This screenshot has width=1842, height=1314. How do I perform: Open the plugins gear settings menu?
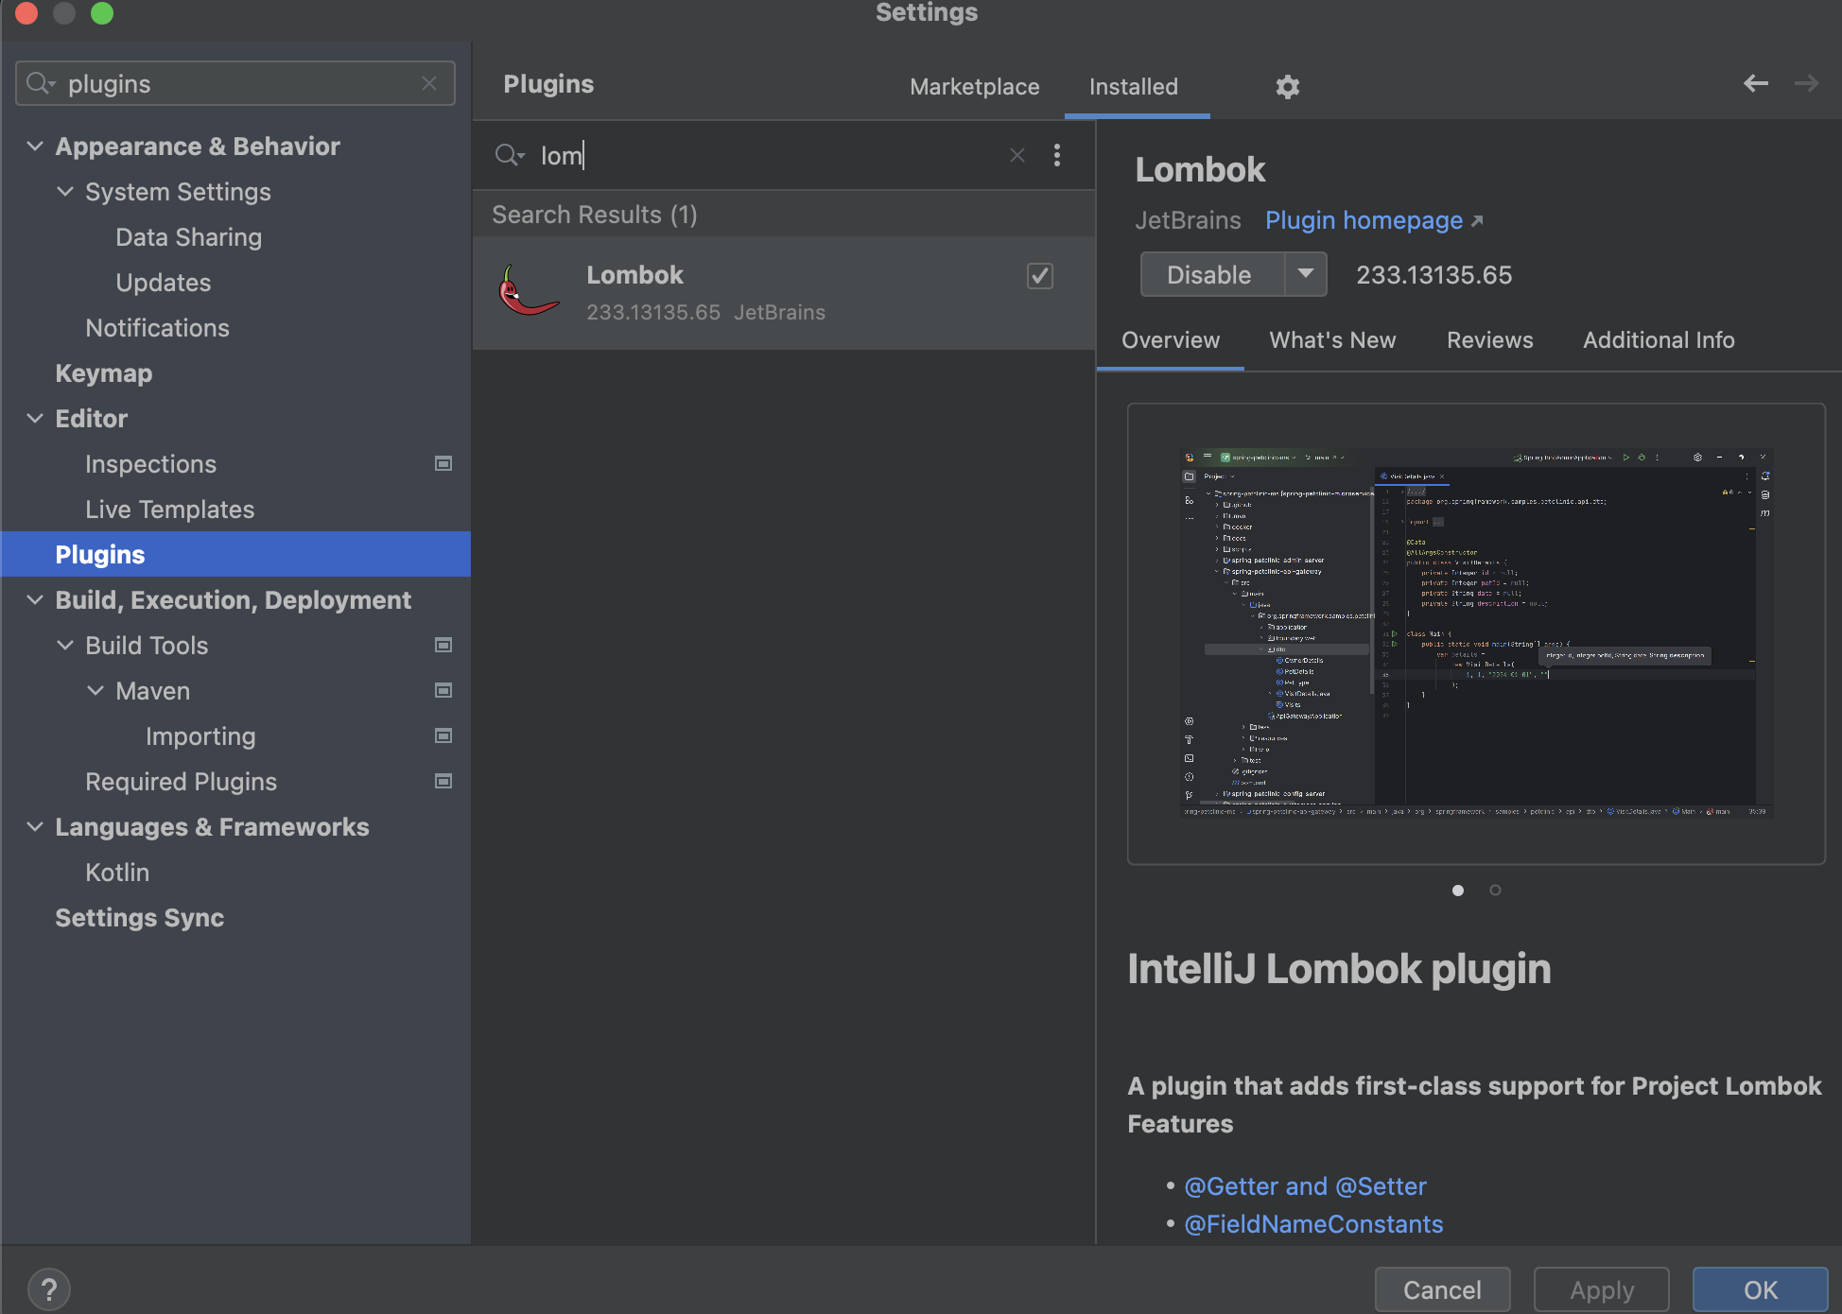[1287, 87]
